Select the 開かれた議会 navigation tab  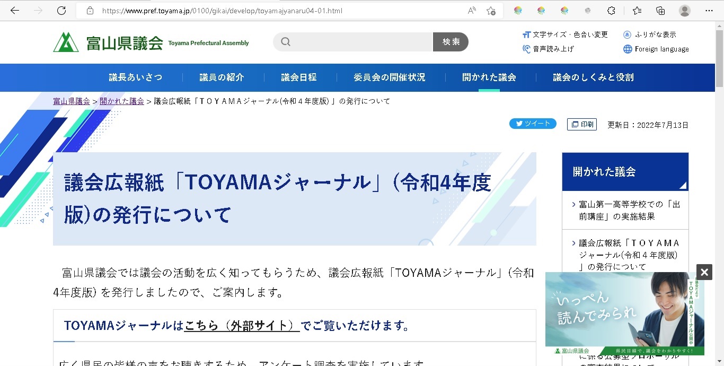tap(489, 77)
